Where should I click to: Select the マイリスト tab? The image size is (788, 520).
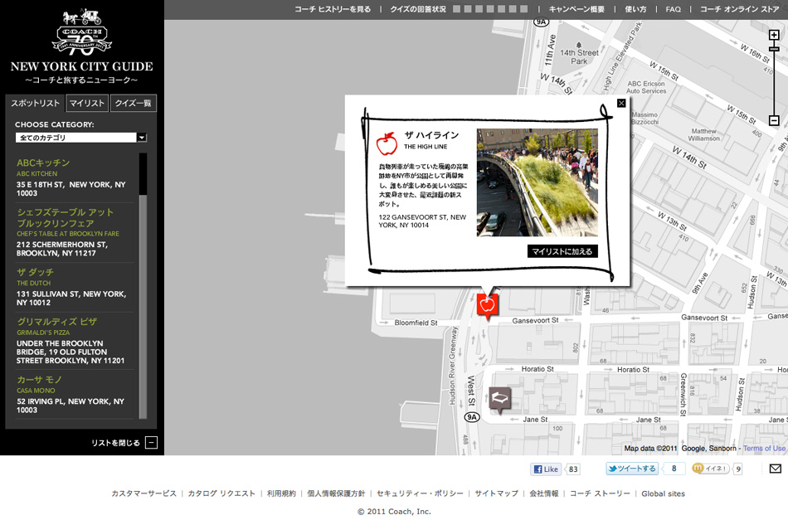point(87,103)
